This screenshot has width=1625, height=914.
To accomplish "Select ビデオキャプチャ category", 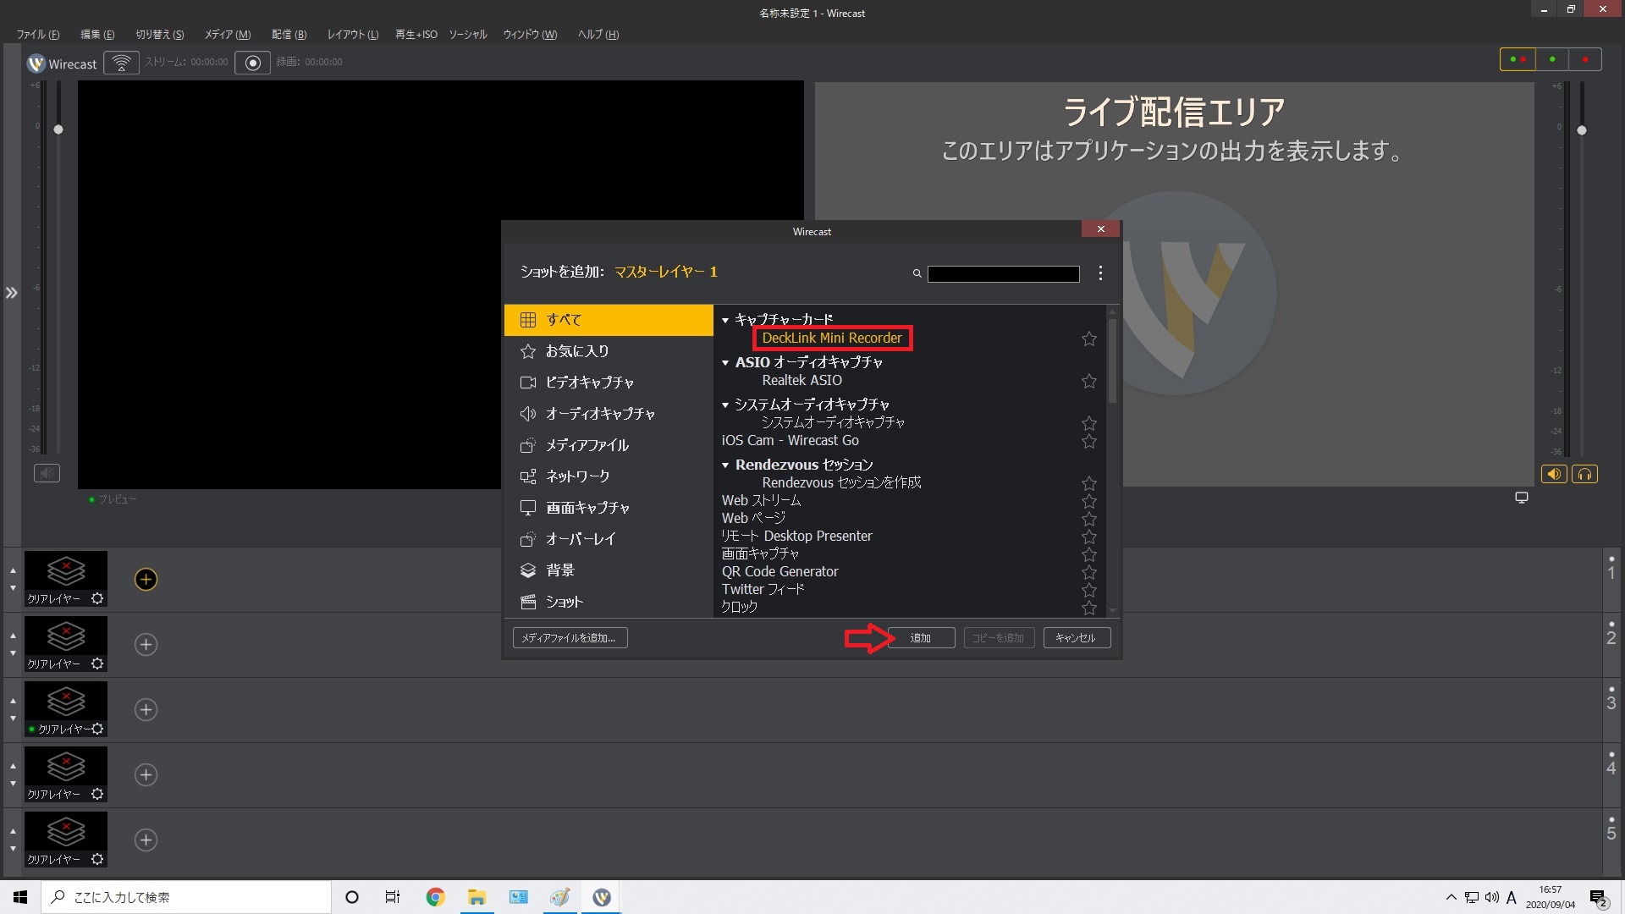I will (609, 383).
